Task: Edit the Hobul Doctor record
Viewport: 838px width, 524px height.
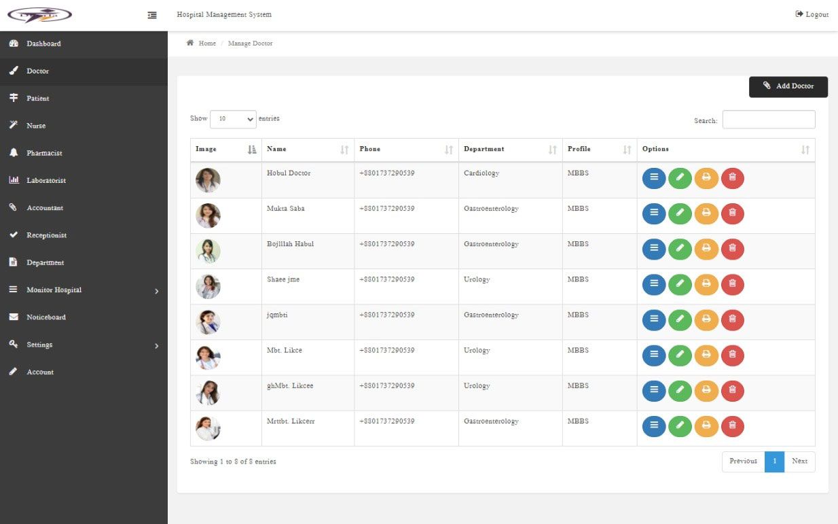Action: [x=680, y=178]
